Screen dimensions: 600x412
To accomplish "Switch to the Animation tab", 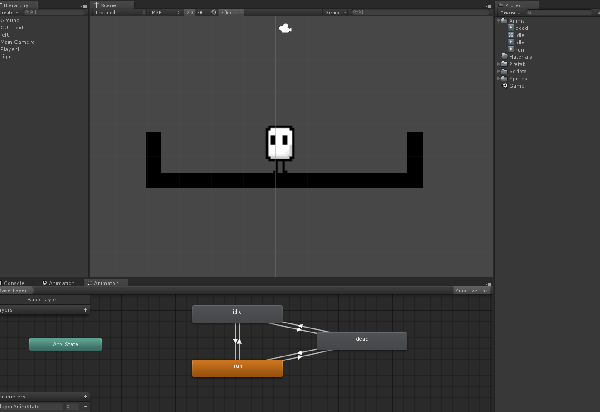I will [58, 283].
